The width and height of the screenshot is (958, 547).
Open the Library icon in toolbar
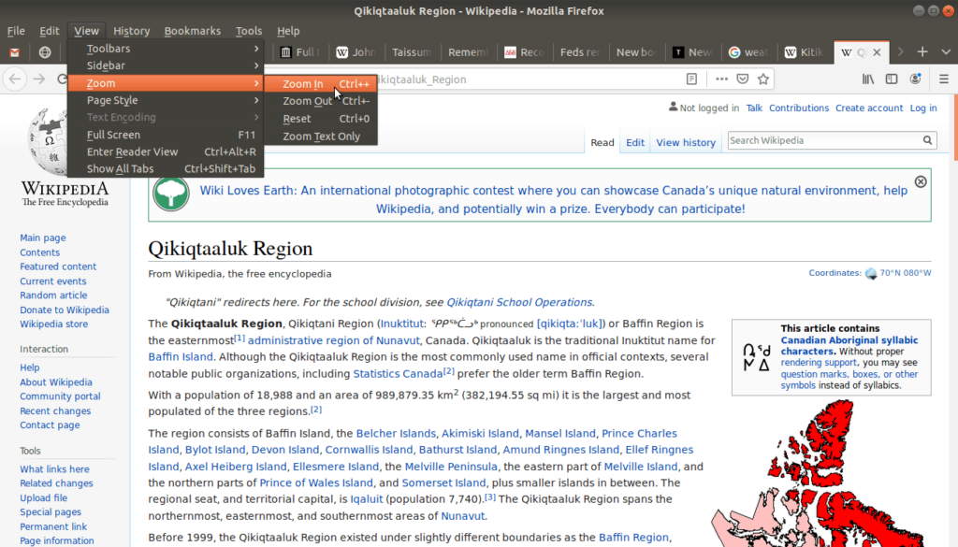pos(868,79)
